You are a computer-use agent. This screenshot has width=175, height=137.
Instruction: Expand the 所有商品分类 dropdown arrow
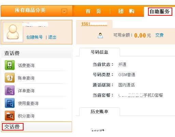tap(64, 12)
